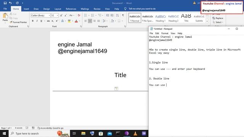Open Clipboard pane dialog launcher
Viewport: 244px width, 137px height.
28,26
